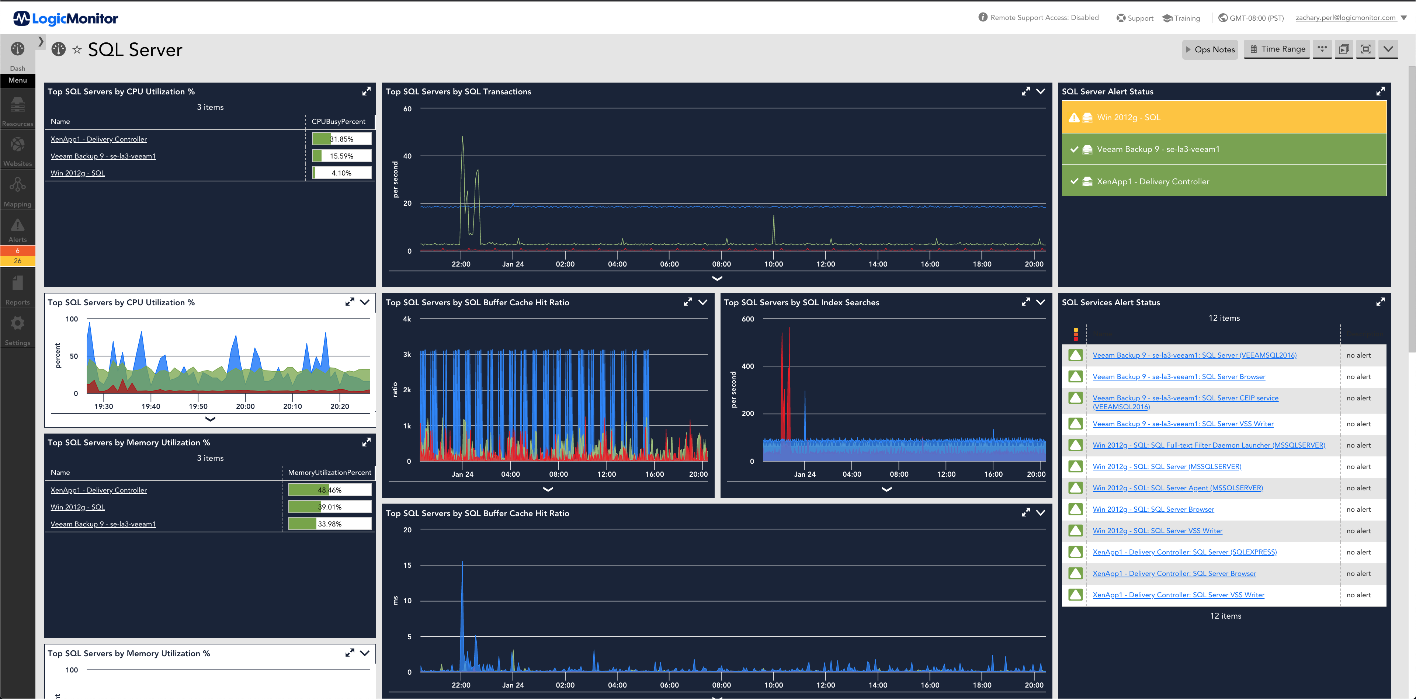Open upper Buffer Cache Hit Ratio dropdown
The image size is (1416, 699).
click(x=702, y=302)
